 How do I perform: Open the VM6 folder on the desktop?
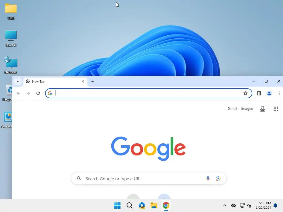[11, 11]
